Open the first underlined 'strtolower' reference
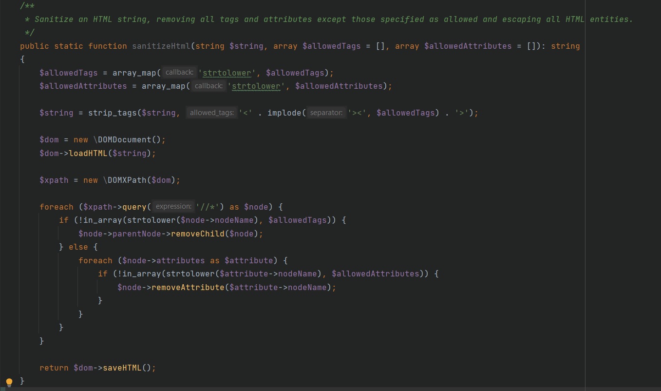This screenshot has height=391, width=661. click(x=227, y=73)
